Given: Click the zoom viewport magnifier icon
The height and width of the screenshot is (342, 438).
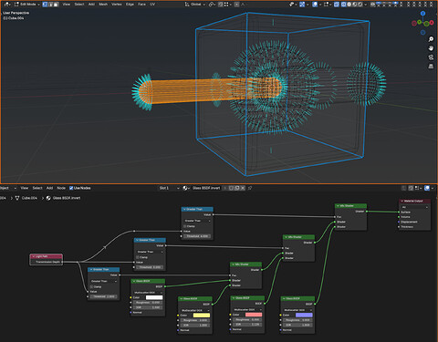Looking at the screenshot, I should (431, 39).
